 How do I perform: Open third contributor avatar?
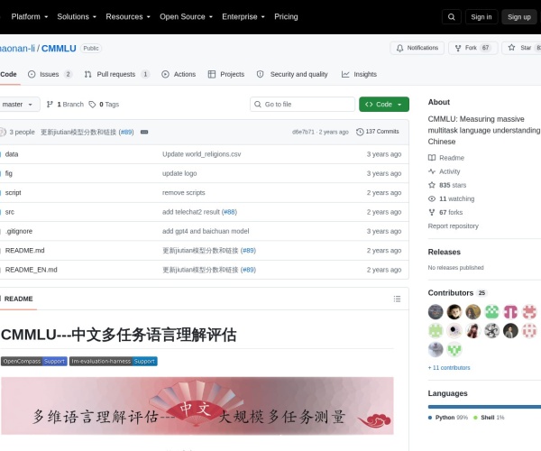(472, 312)
